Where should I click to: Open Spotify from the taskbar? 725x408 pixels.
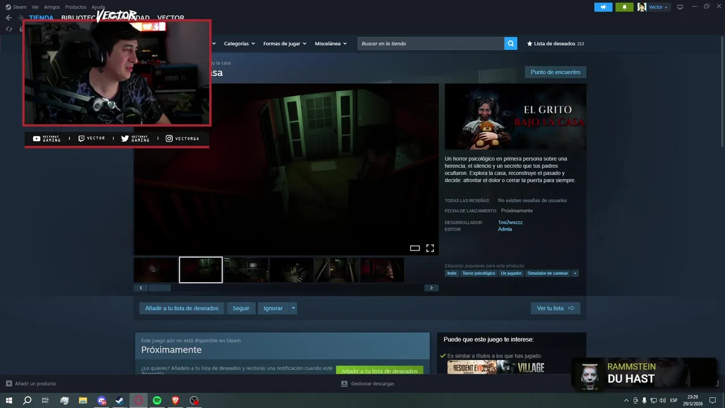coord(157,401)
